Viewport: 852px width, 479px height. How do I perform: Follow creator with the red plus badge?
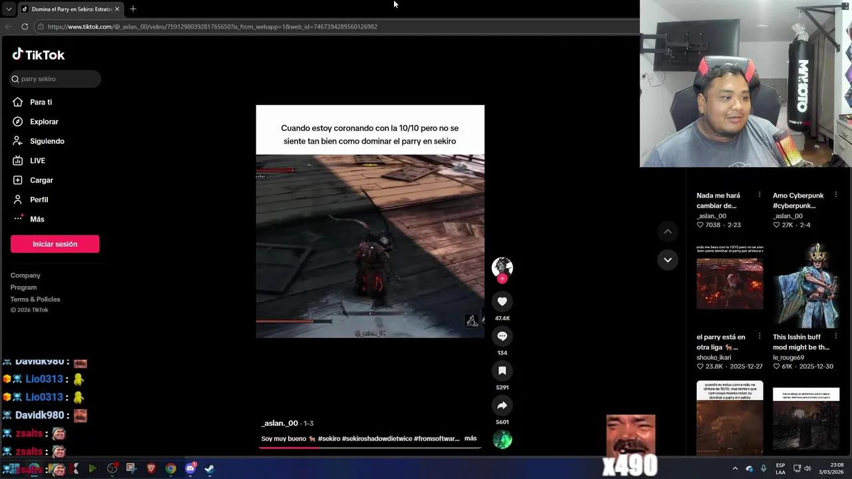pyautogui.click(x=502, y=279)
